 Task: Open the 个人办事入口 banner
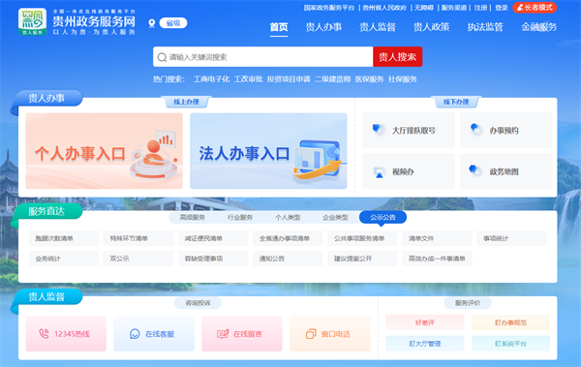click(105, 151)
